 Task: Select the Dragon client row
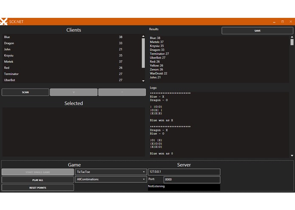click(71, 43)
